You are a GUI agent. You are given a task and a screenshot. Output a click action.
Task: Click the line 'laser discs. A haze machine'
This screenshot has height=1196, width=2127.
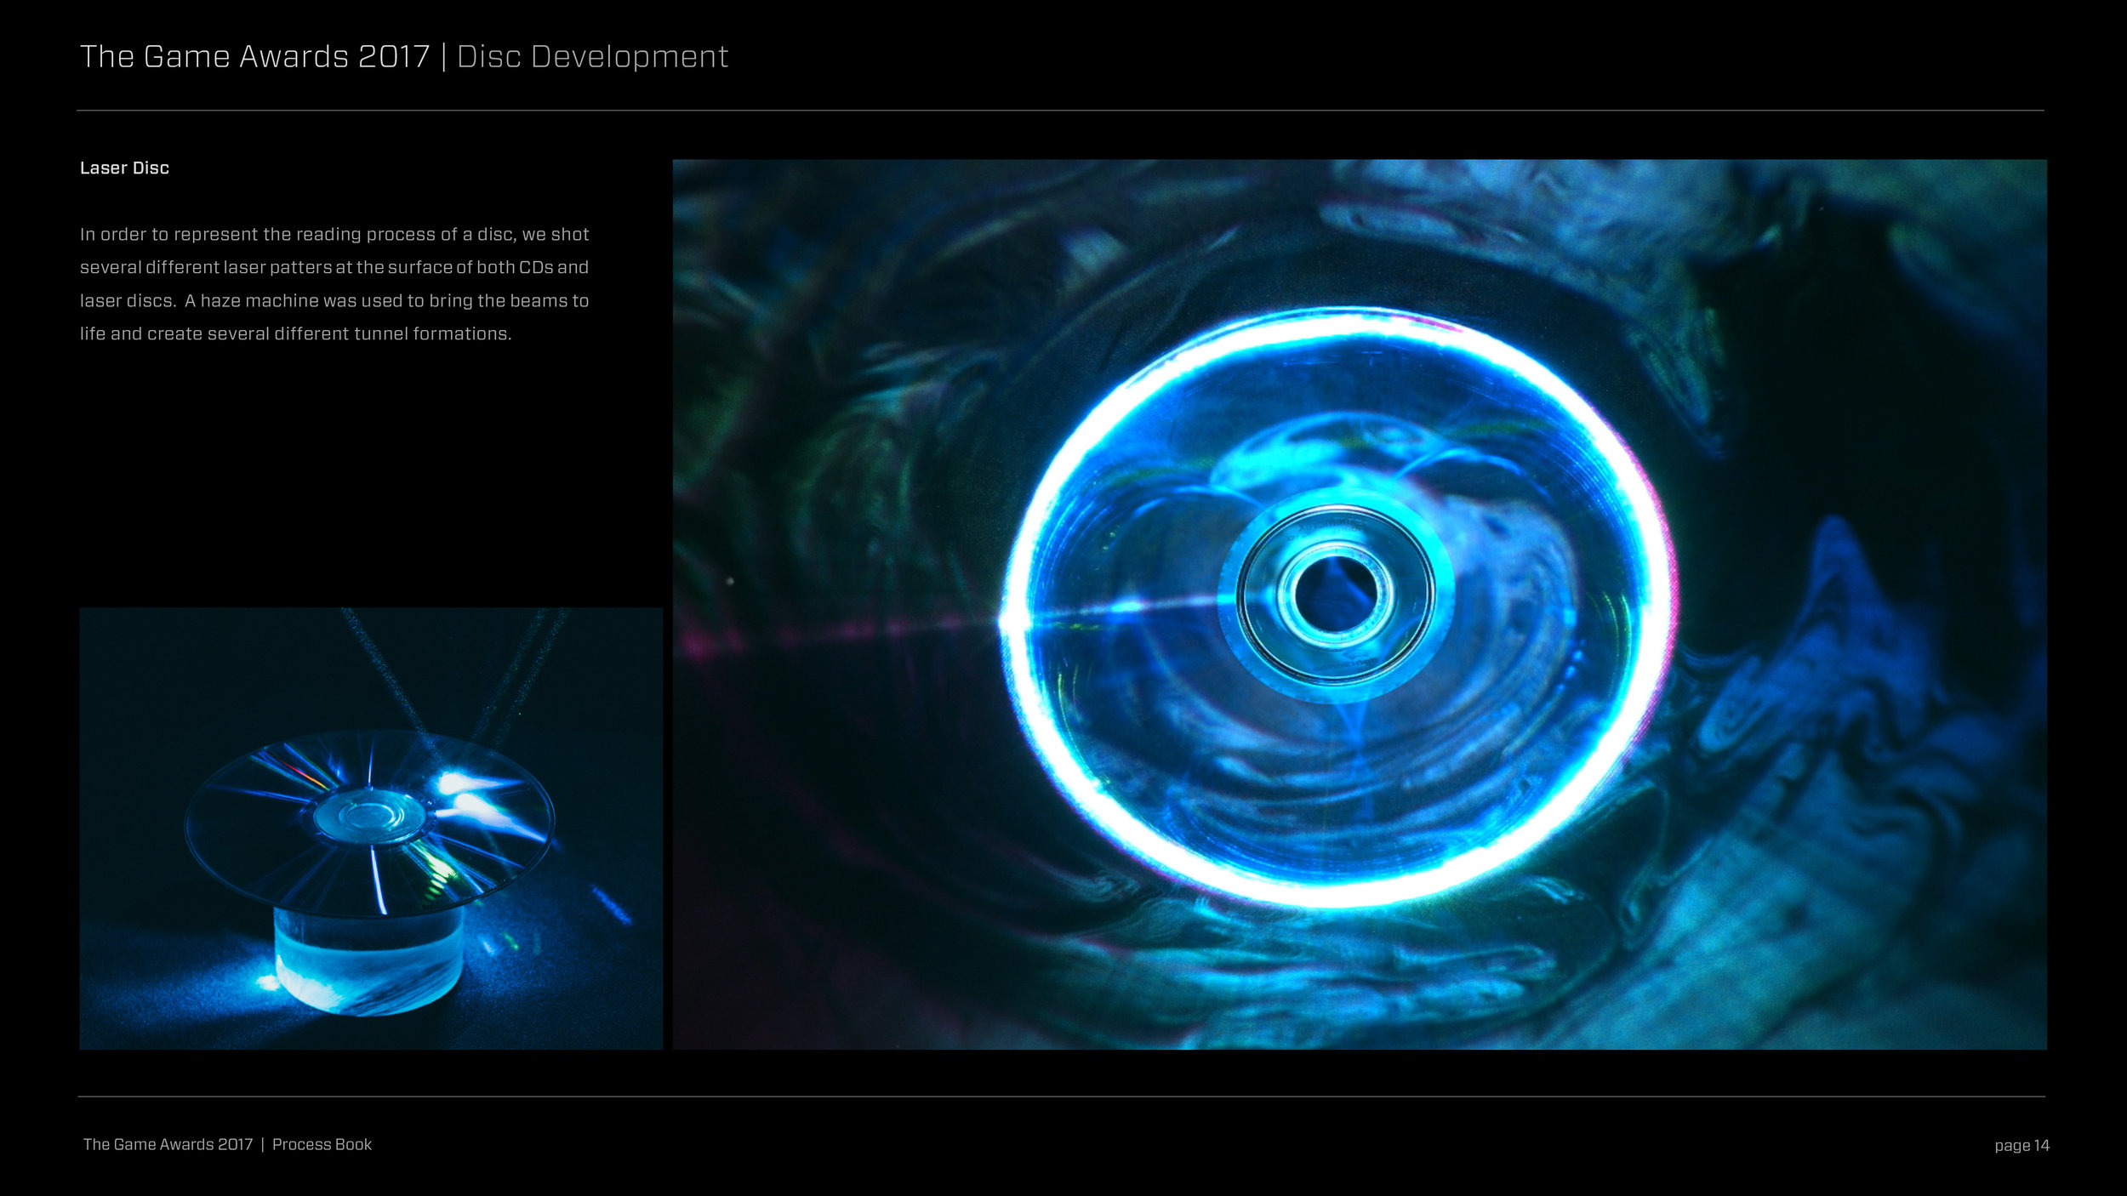334,300
